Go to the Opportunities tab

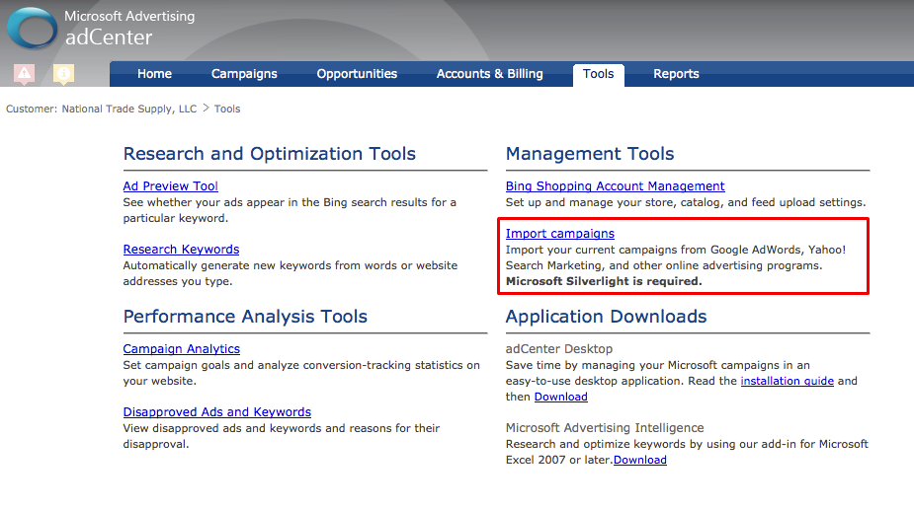tap(357, 74)
